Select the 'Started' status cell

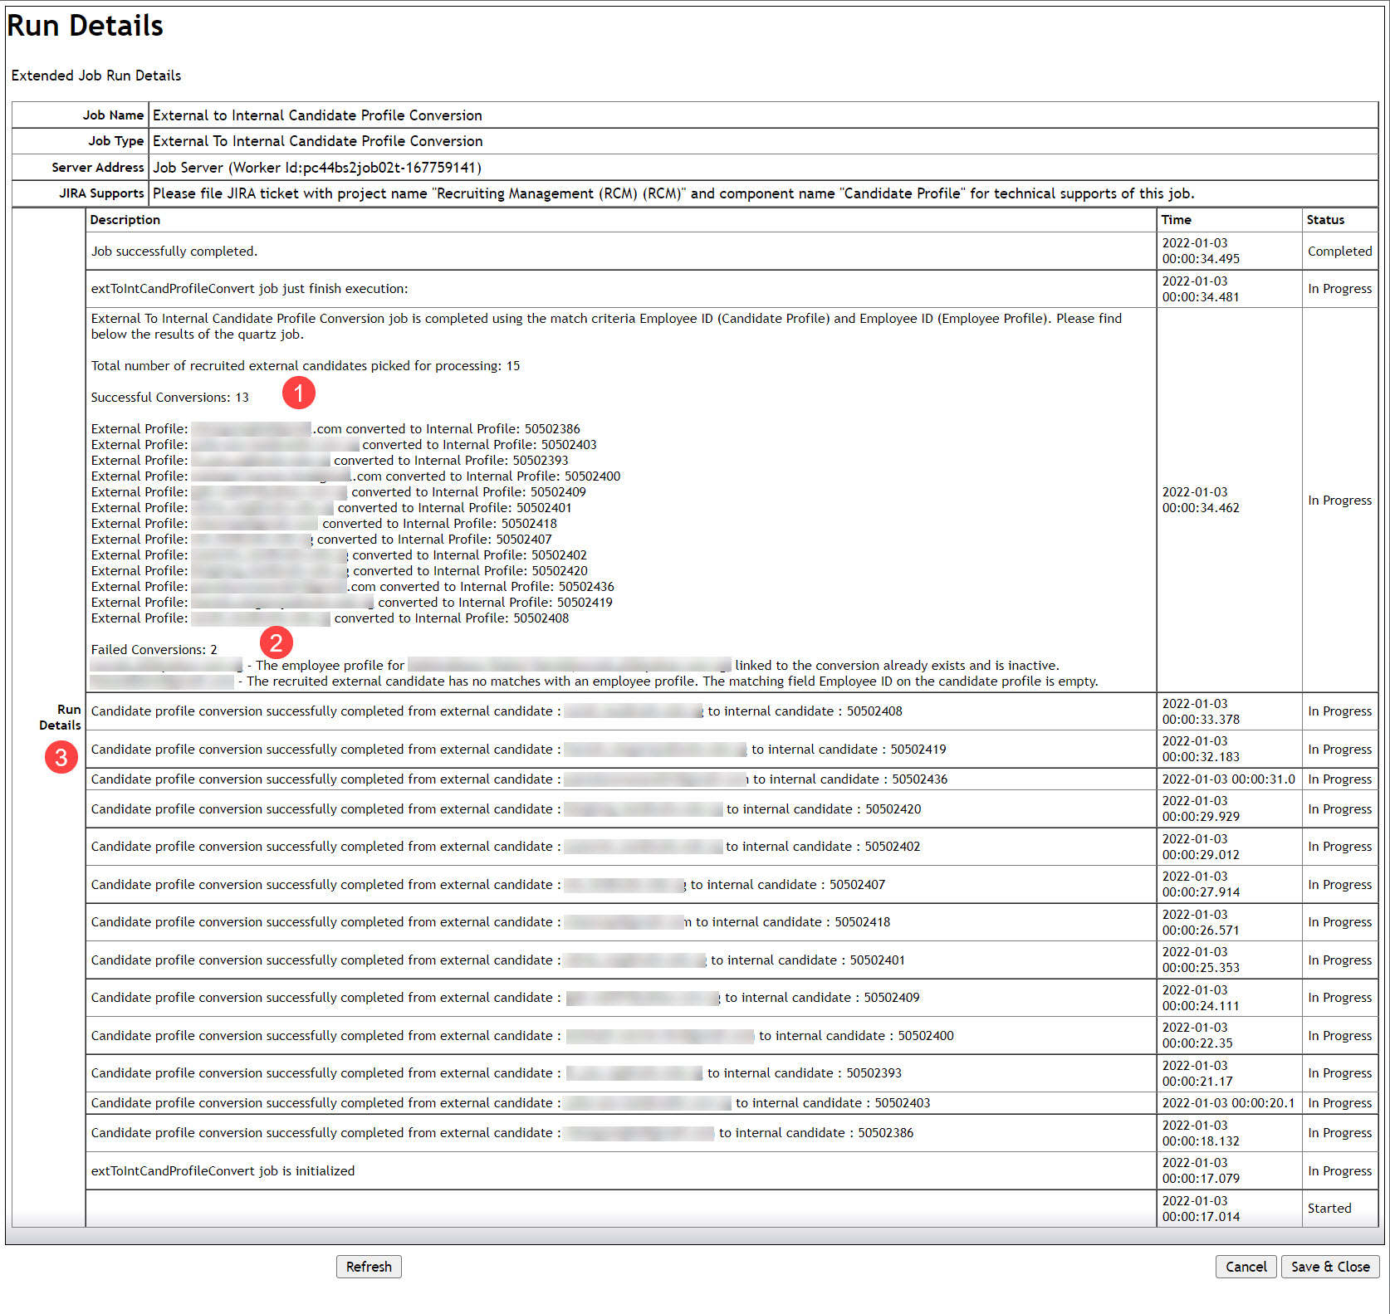1340,1209
